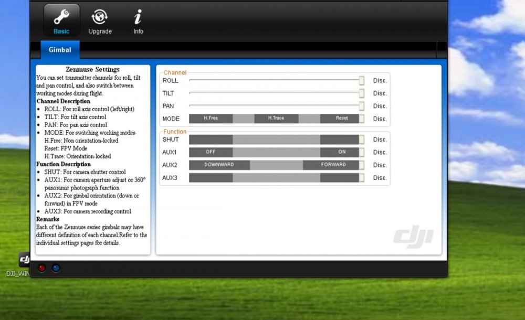Click the Channel group label
Image resolution: width=525 pixels, height=320 pixels.
[x=175, y=72]
